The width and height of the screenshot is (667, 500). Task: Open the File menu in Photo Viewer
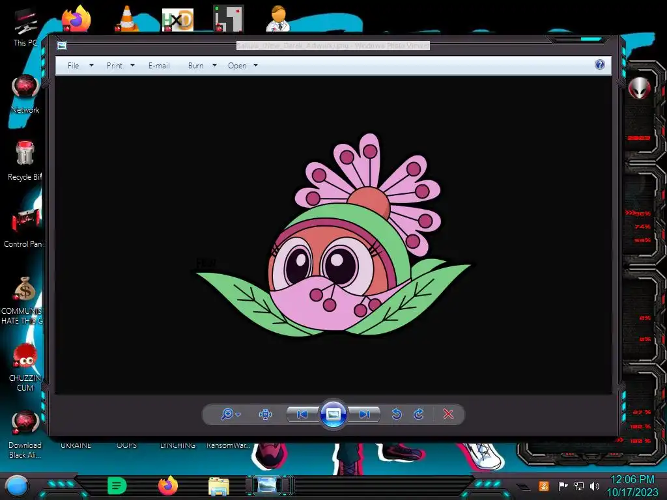click(x=73, y=66)
